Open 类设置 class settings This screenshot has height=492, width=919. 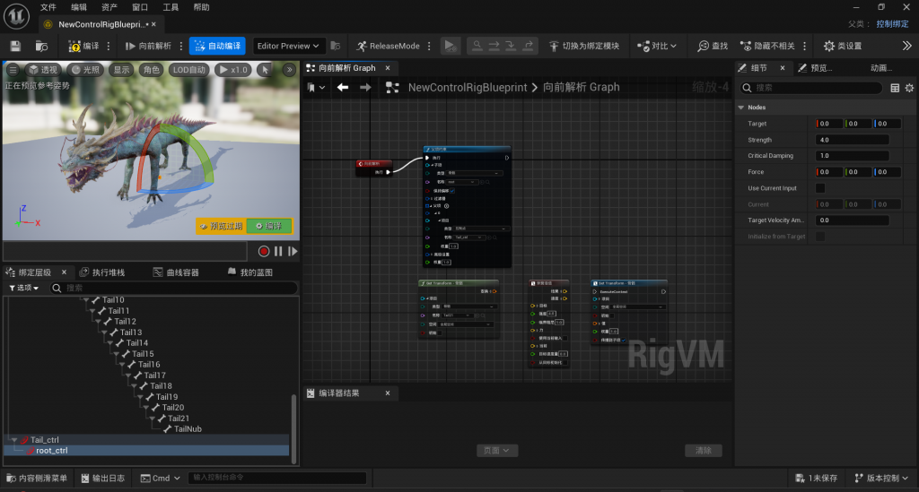842,46
